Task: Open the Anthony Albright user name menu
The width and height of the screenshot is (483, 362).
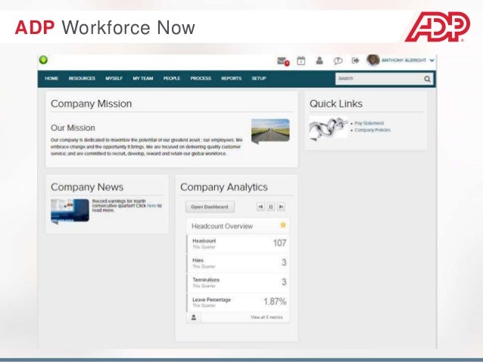Action: pyautogui.click(x=404, y=60)
